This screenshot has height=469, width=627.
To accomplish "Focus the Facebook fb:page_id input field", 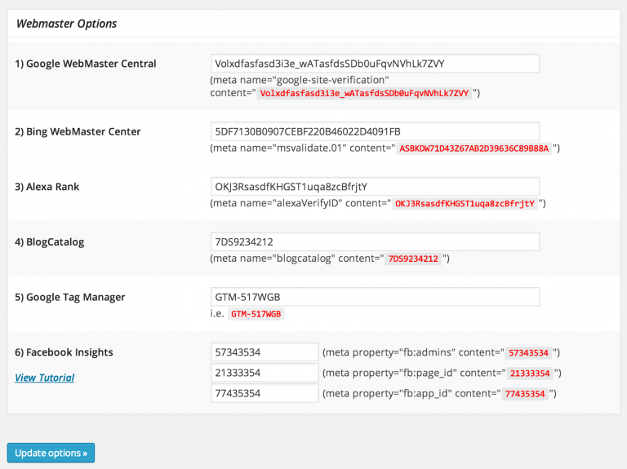I will (x=265, y=373).
